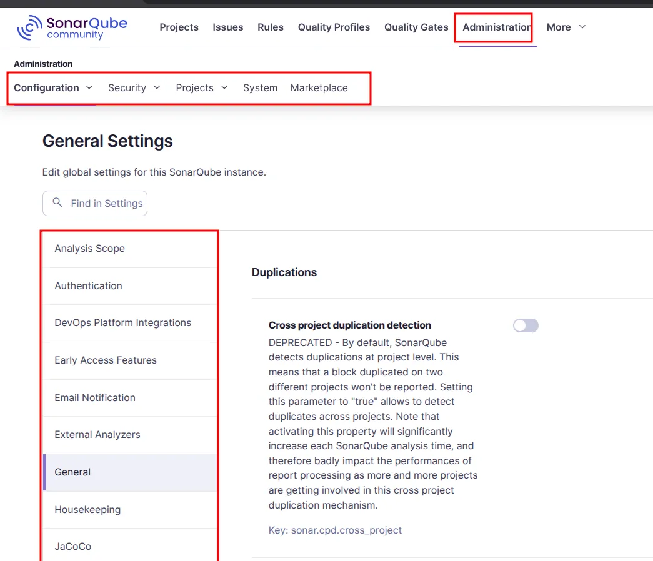Click the 'Duplications' section heading
The height and width of the screenshot is (561, 653).
(x=284, y=272)
